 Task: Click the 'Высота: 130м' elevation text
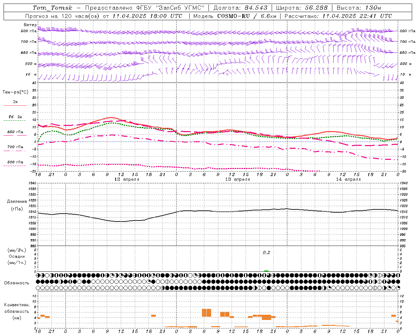(x=359, y=8)
